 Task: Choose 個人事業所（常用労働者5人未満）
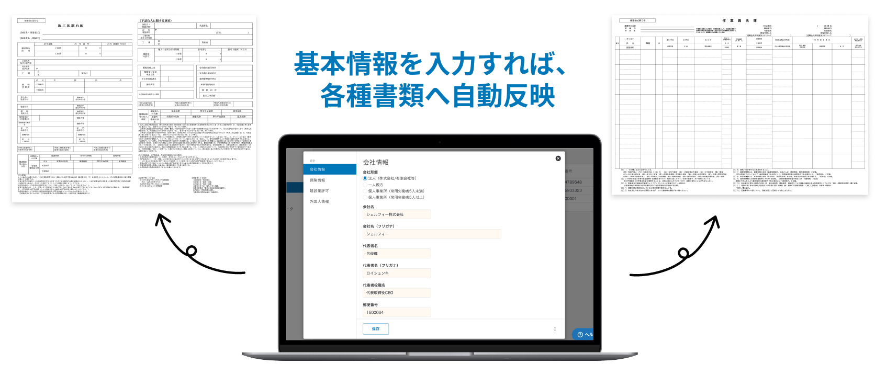365,191
